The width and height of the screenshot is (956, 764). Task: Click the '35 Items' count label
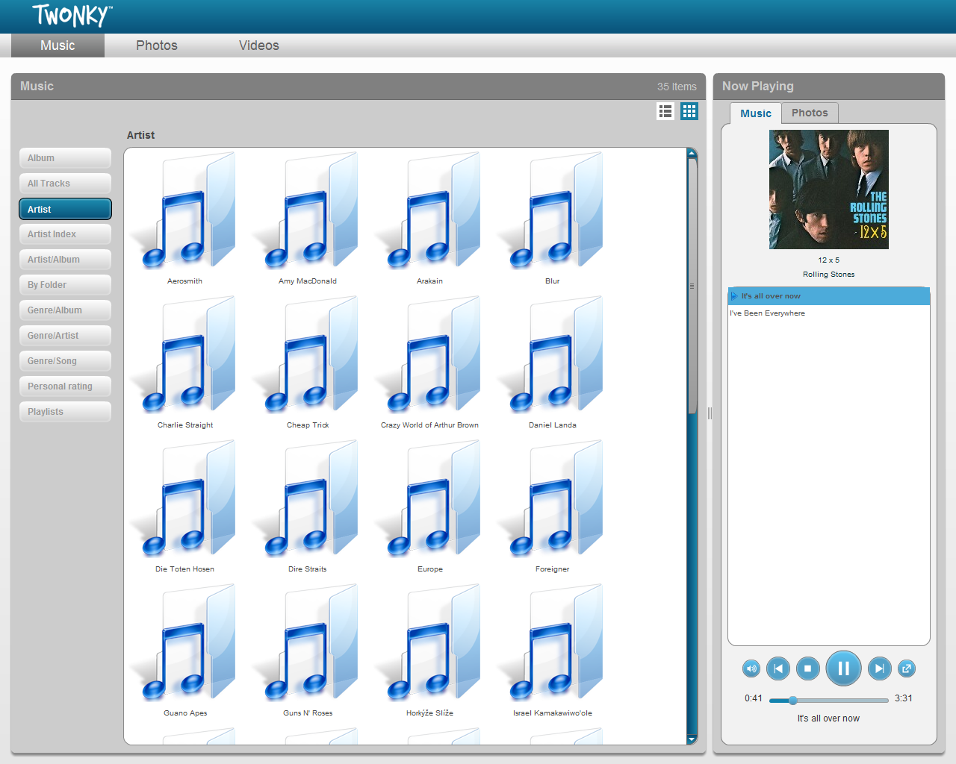677,87
